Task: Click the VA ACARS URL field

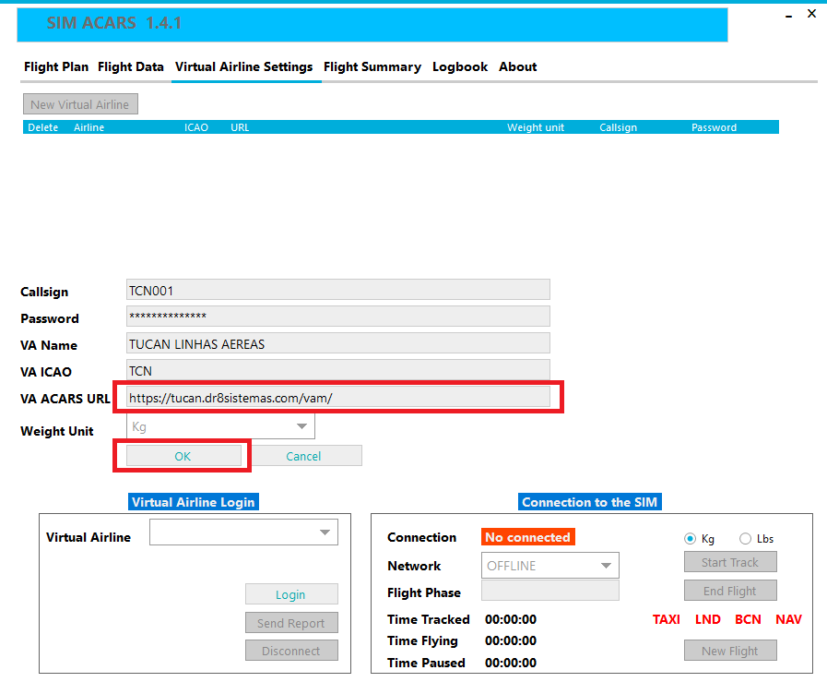Action: (x=337, y=397)
